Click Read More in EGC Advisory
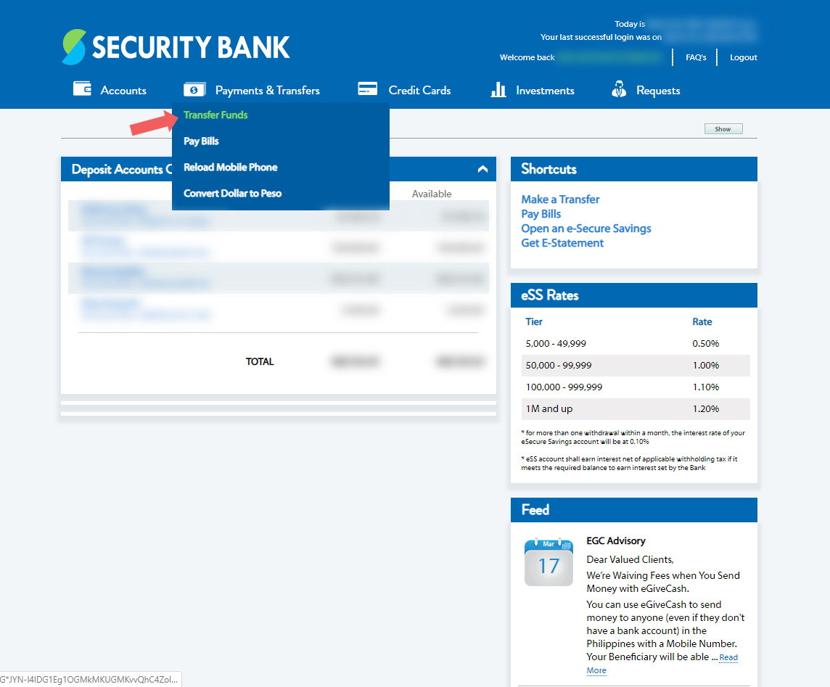This screenshot has width=830, height=687. coord(728,657)
